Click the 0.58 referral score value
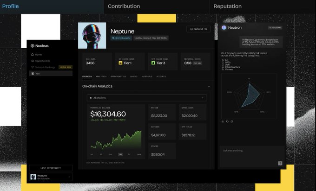This screenshot has height=191, width=316. (188, 63)
